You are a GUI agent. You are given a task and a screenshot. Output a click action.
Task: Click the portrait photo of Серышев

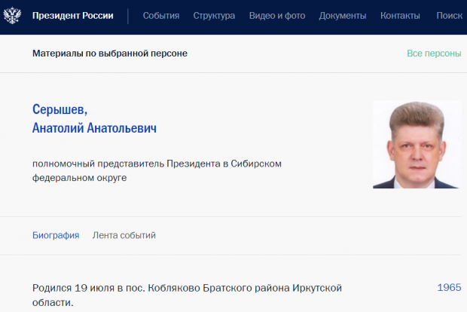coord(417,145)
